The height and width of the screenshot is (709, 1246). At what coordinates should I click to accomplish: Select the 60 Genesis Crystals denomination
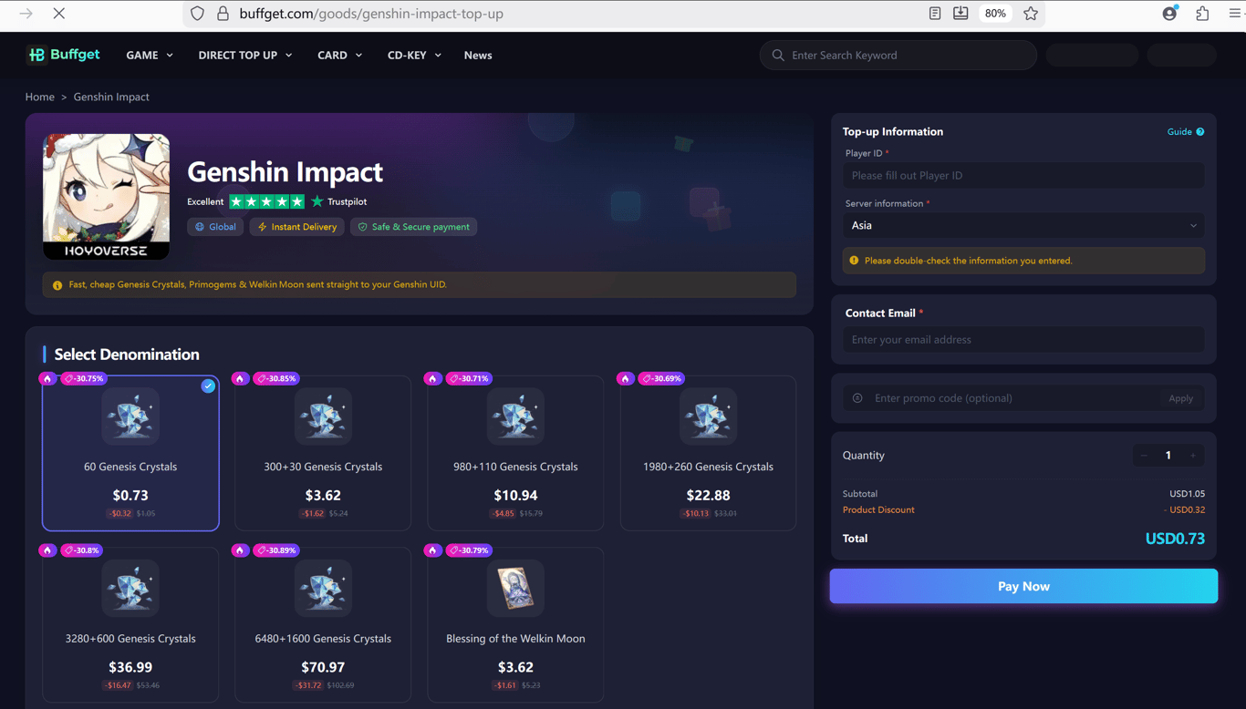tap(130, 453)
